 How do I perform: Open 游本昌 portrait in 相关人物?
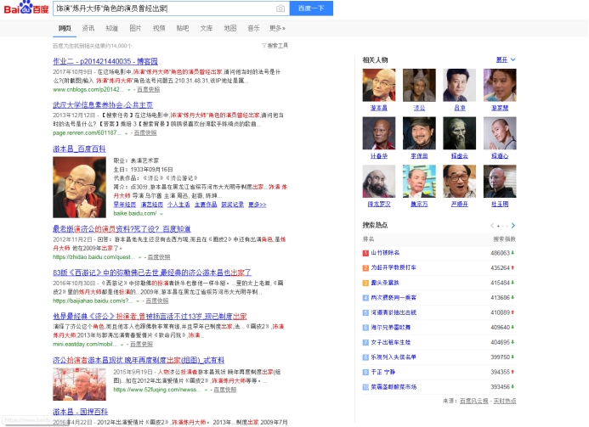pyautogui.click(x=379, y=85)
